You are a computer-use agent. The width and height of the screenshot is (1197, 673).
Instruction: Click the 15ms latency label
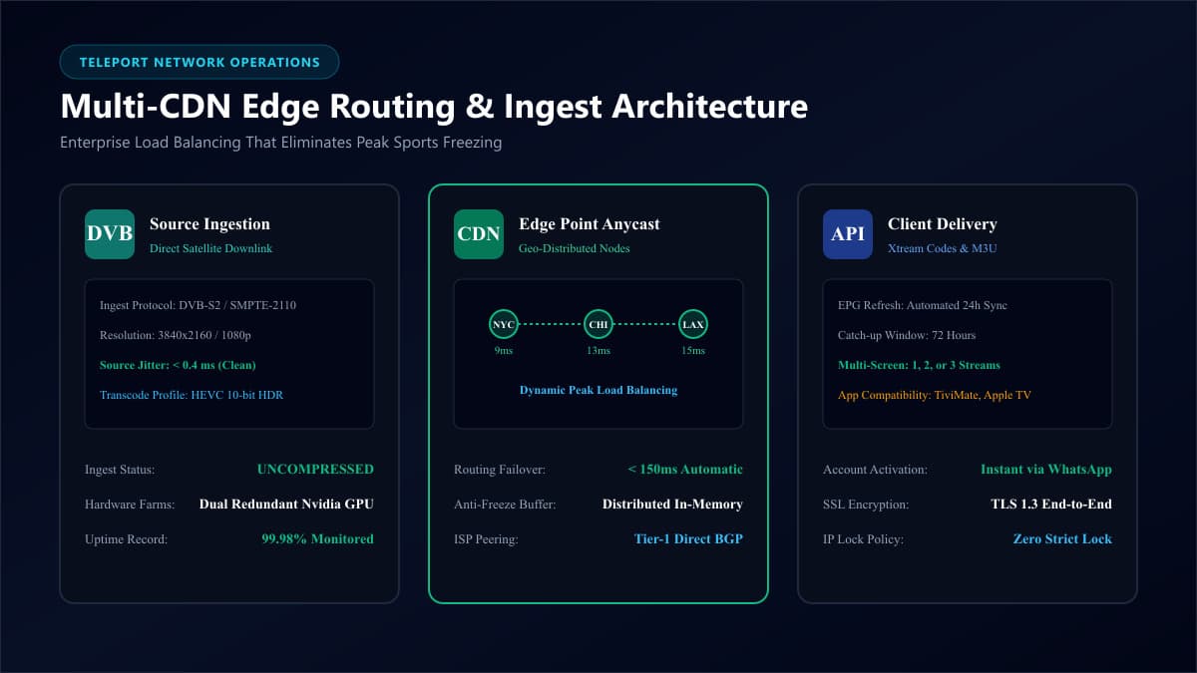pyautogui.click(x=693, y=351)
